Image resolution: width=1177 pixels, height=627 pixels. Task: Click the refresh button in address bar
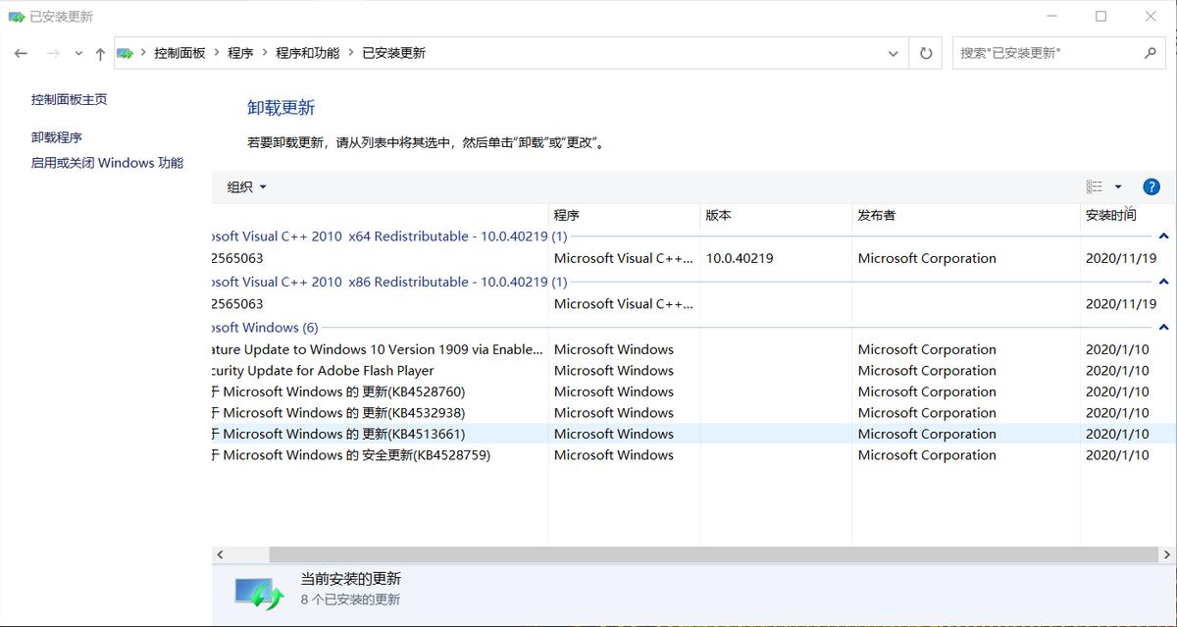pyautogui.click(x=924, y=53)
